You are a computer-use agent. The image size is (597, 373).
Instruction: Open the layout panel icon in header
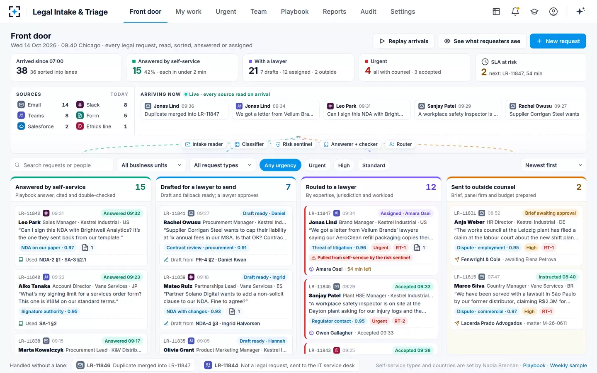click(x=496, y=12)
